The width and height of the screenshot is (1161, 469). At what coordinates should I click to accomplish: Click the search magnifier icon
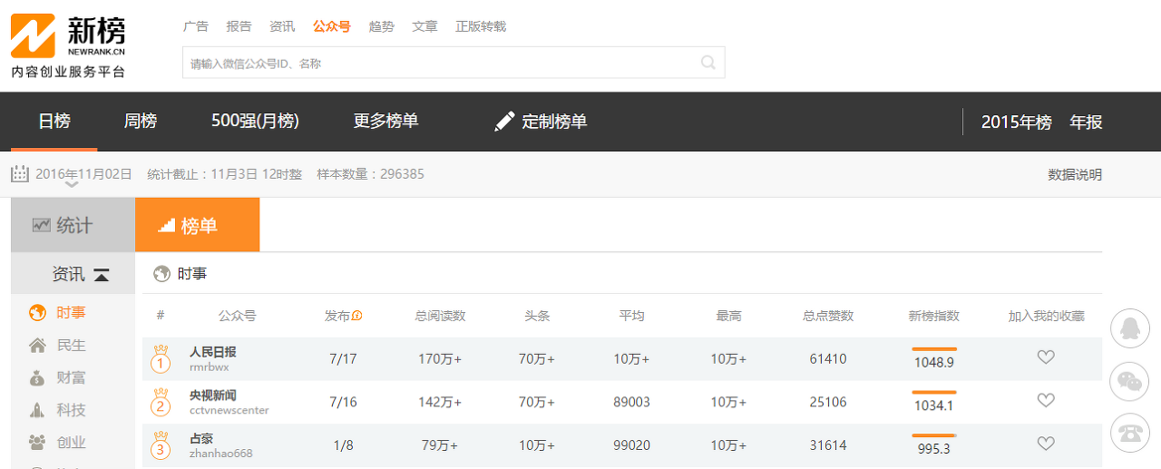click(x=708, y=63)
